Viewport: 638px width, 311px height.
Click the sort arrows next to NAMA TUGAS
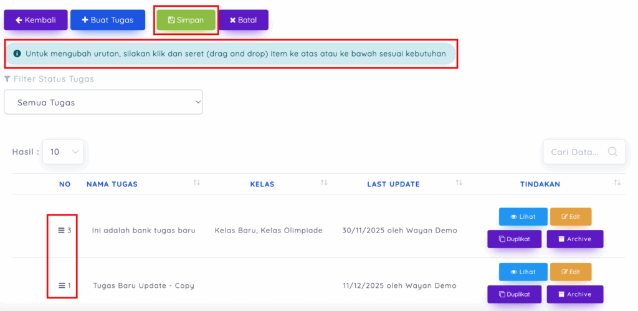point(197,183)
